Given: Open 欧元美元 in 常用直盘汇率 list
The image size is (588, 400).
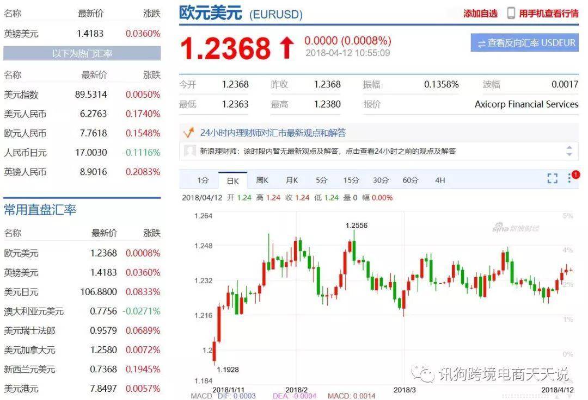Looking at the screenshot, I should 82,253.
